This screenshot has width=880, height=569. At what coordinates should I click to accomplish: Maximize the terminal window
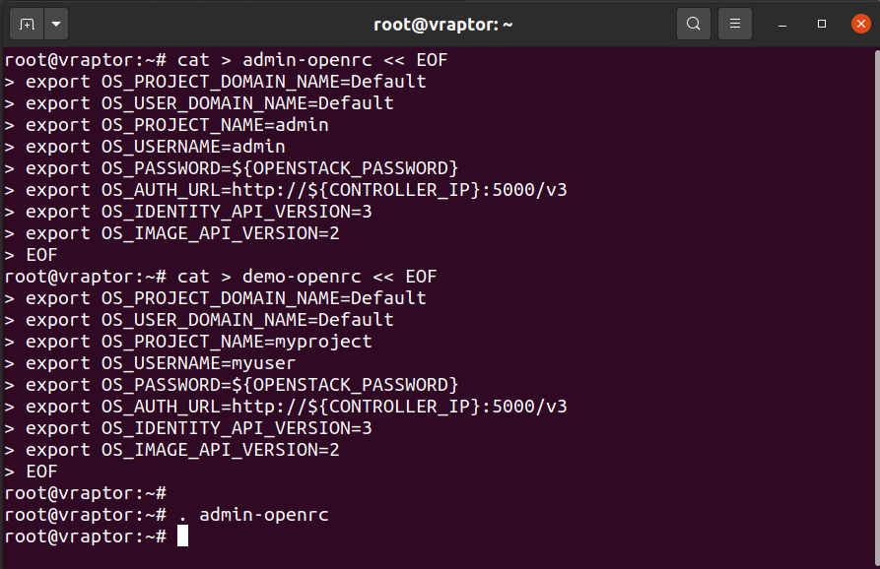(822, 24)
